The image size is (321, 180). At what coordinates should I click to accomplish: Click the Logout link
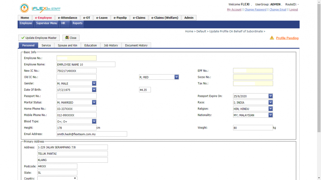click(293, 10)
